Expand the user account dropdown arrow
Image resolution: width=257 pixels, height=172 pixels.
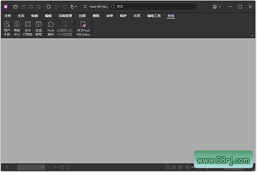(x=220, y=7)
